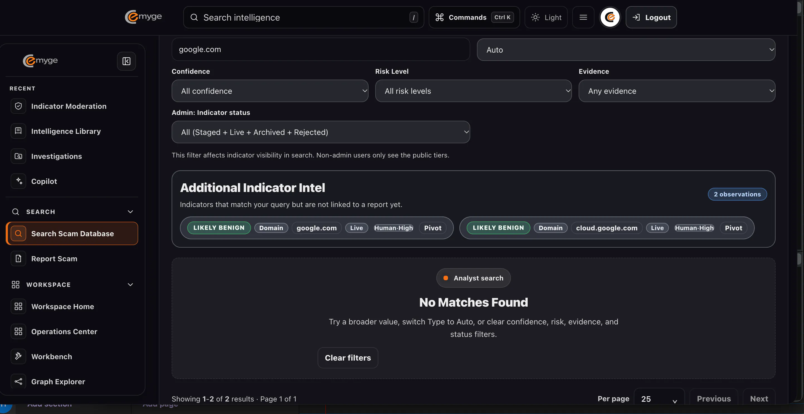
Task: Open Graph Explorer share icon
Action: pos(18,381)
